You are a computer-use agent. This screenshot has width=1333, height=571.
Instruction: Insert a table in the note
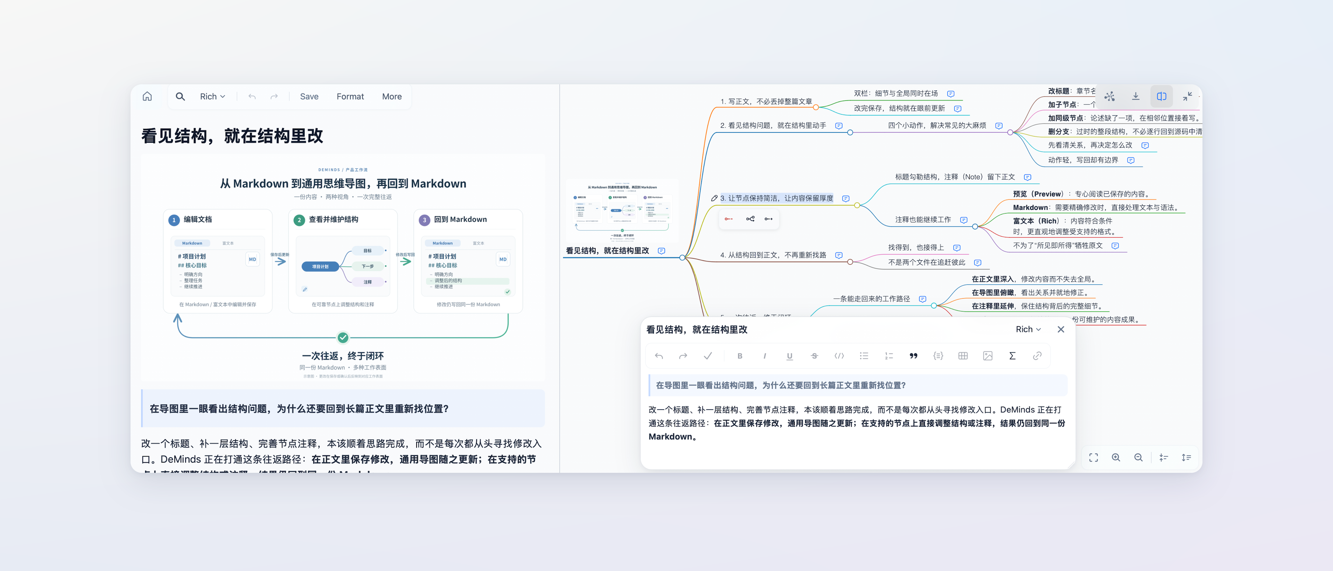click(963, 356)
